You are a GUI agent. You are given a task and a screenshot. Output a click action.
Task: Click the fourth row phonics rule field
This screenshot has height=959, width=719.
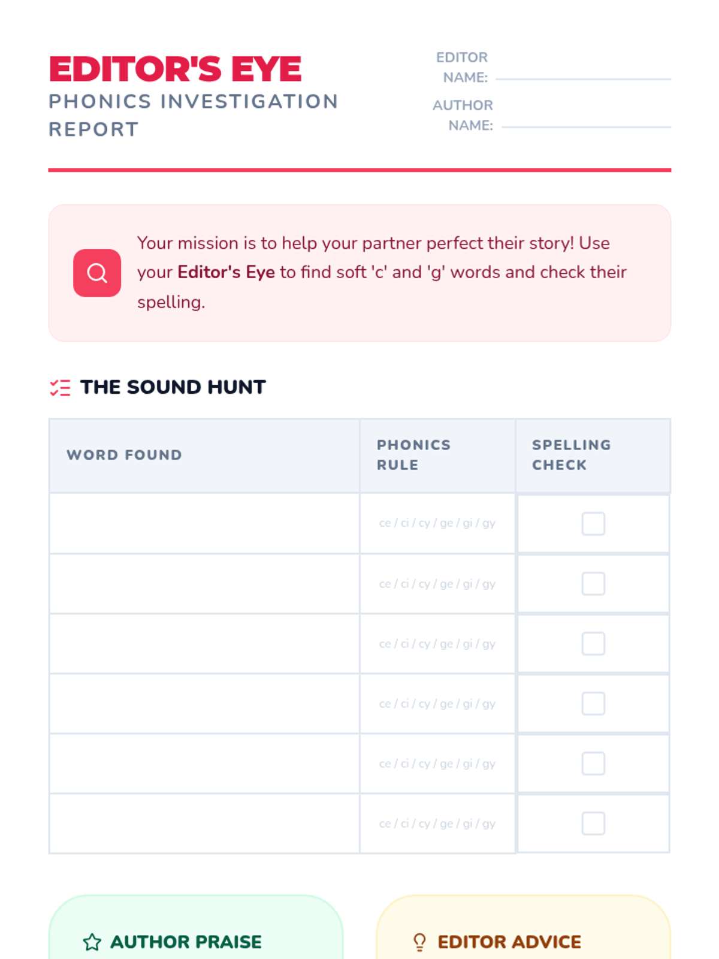point(437,703)
